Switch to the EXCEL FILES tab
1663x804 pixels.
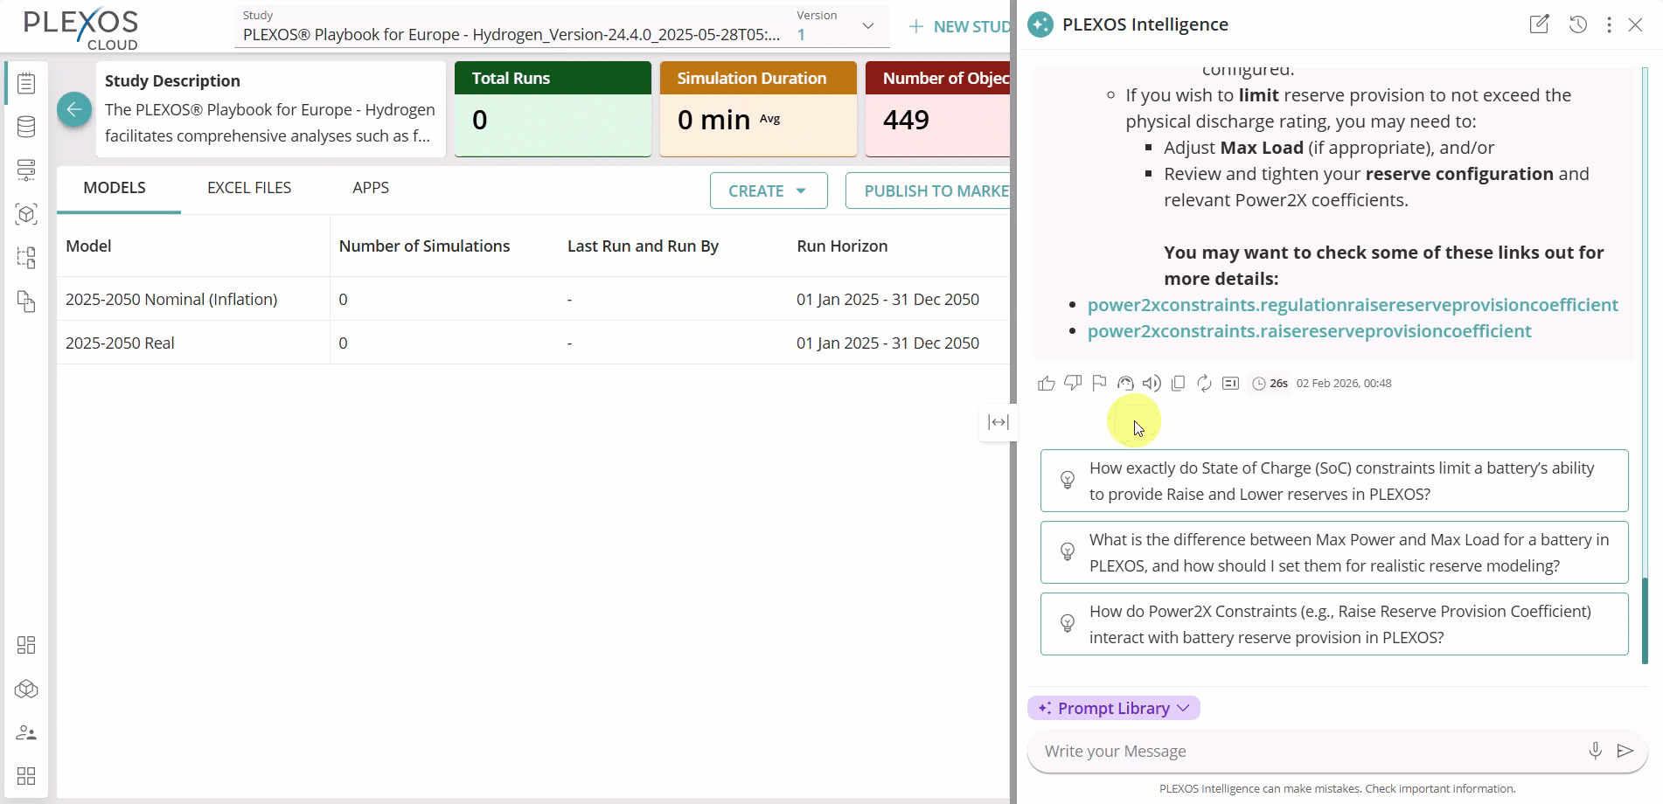point(248,187)
